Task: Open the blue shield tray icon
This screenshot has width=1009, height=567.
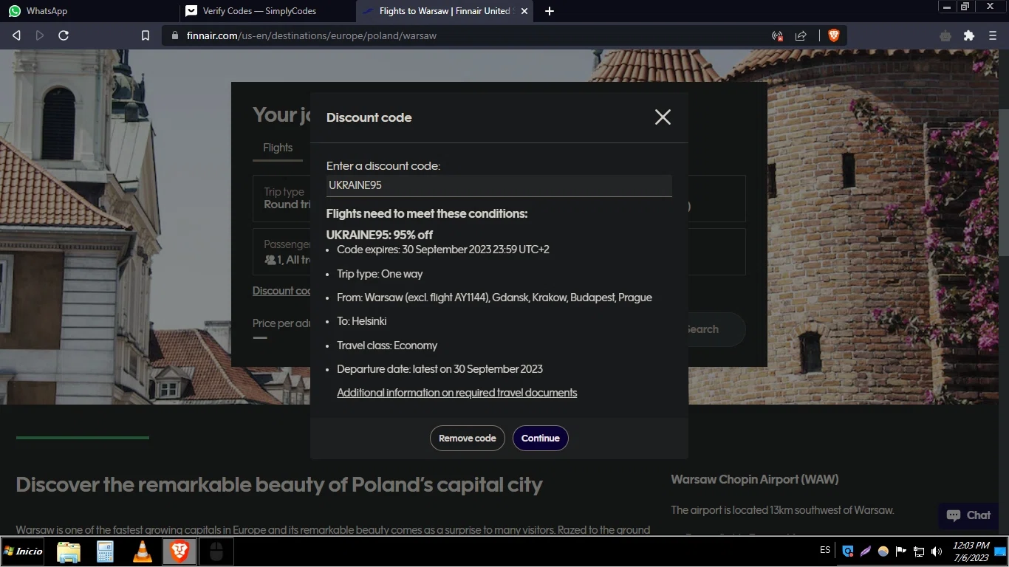Action: (x=847, y=551)
